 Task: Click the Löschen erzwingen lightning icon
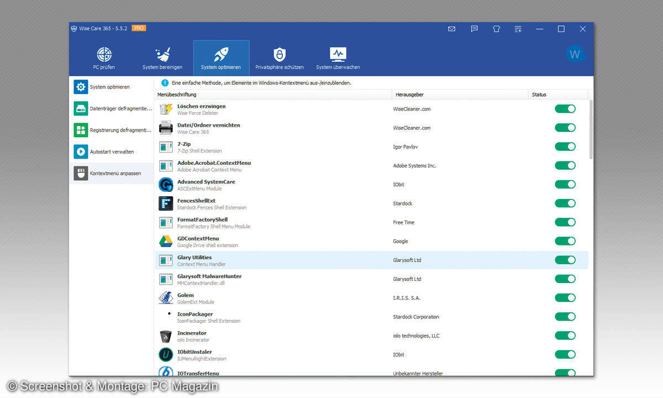[166, 109]
